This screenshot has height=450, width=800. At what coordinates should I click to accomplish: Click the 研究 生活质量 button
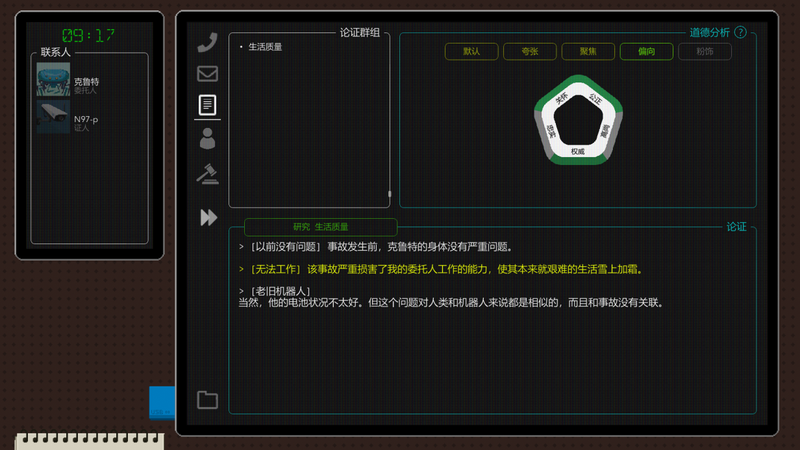pos(321,227)
